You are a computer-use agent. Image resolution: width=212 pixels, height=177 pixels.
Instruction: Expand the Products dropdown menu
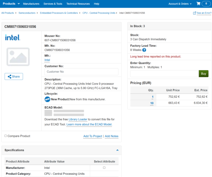coord(11,4)
